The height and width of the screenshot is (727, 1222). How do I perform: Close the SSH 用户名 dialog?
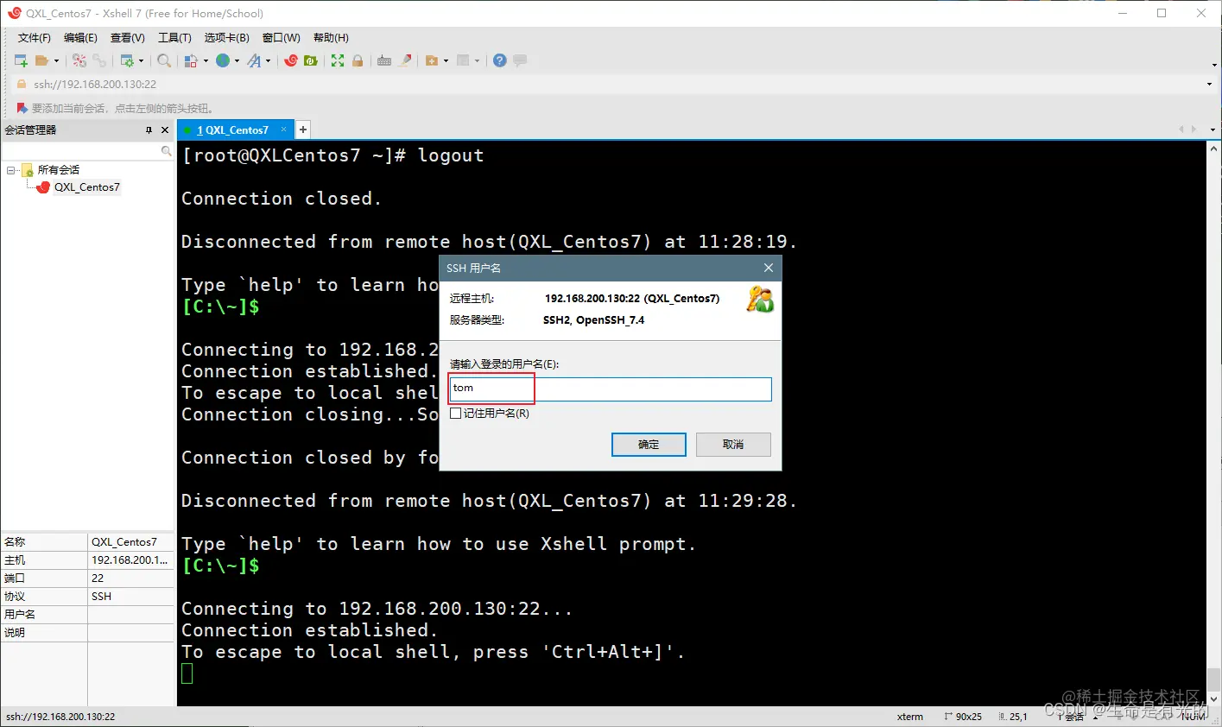(768, 268)
